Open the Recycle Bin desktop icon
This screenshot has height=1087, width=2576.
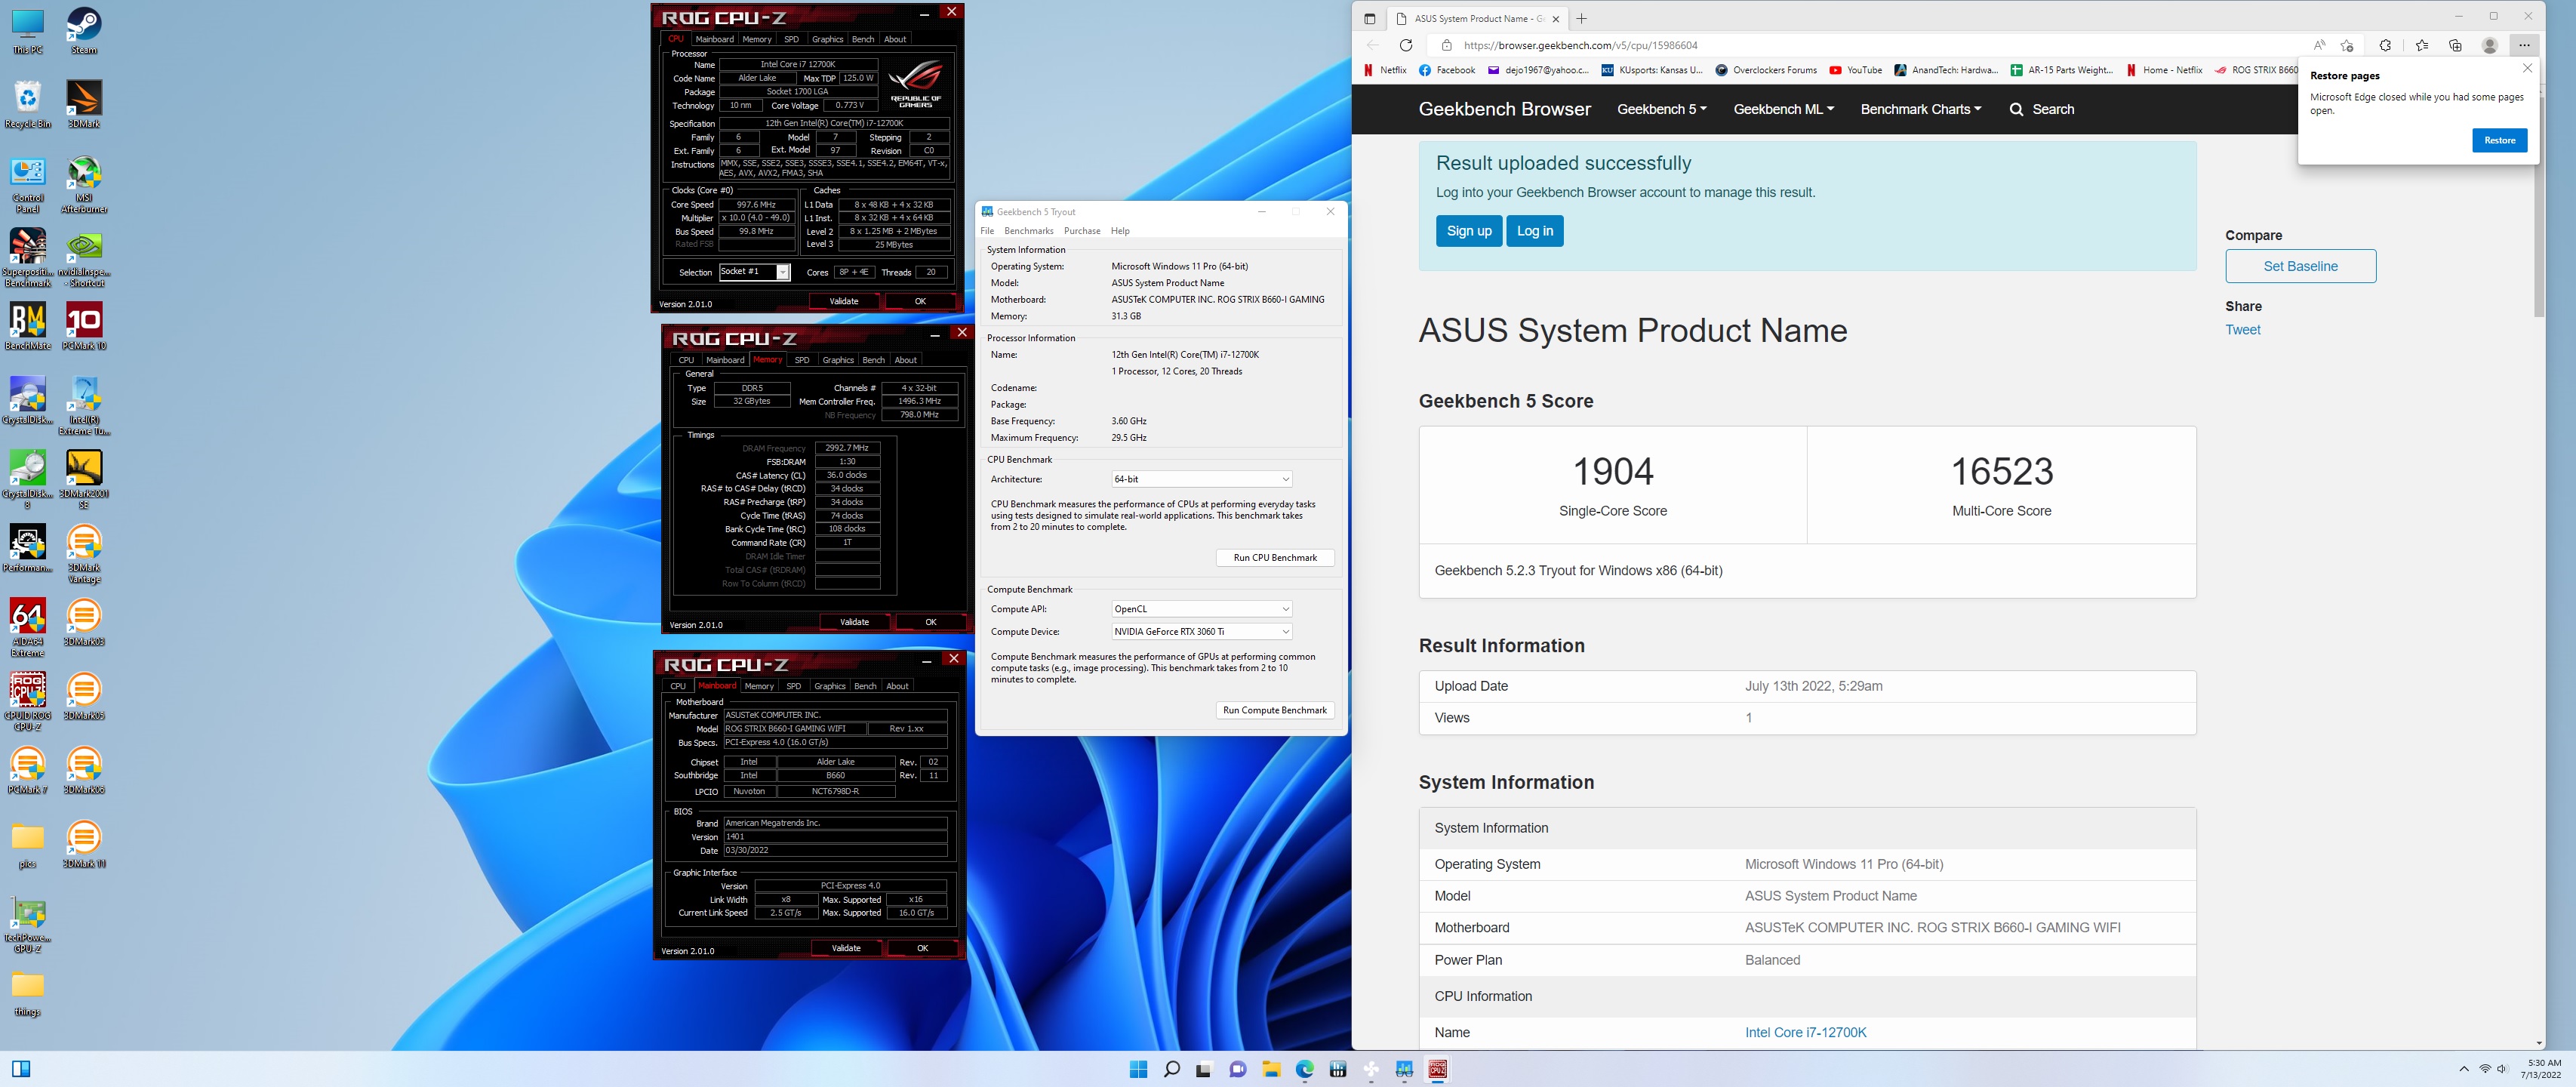28,104
